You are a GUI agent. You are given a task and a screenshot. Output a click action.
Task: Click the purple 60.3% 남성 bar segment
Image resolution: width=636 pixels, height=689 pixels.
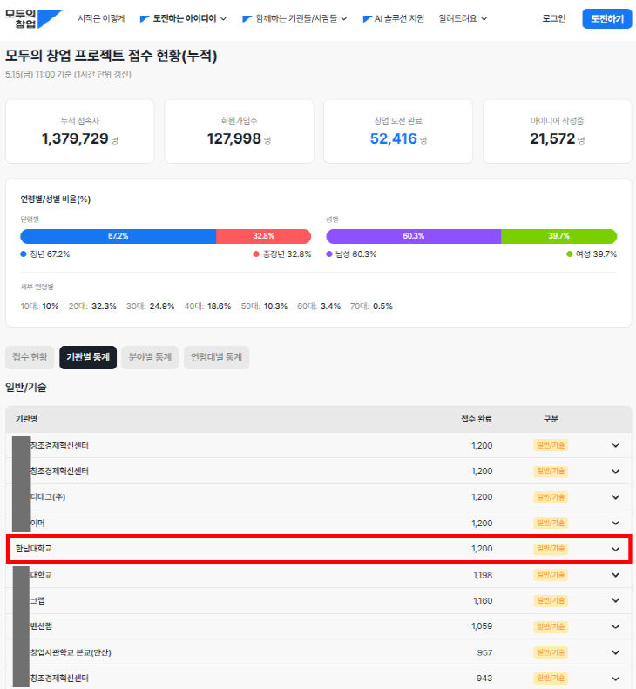414,236
